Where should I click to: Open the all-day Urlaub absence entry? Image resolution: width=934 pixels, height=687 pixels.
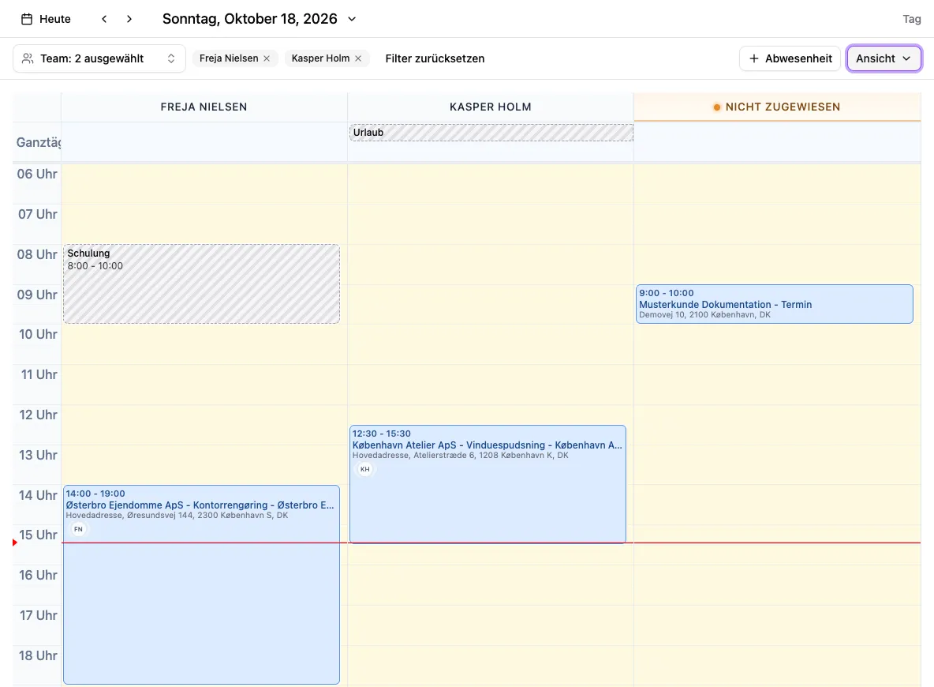(491, 133)
